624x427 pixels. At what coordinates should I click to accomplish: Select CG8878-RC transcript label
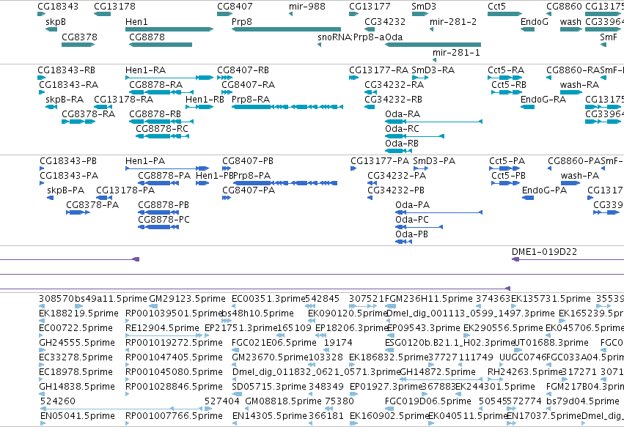pos(161,129)
